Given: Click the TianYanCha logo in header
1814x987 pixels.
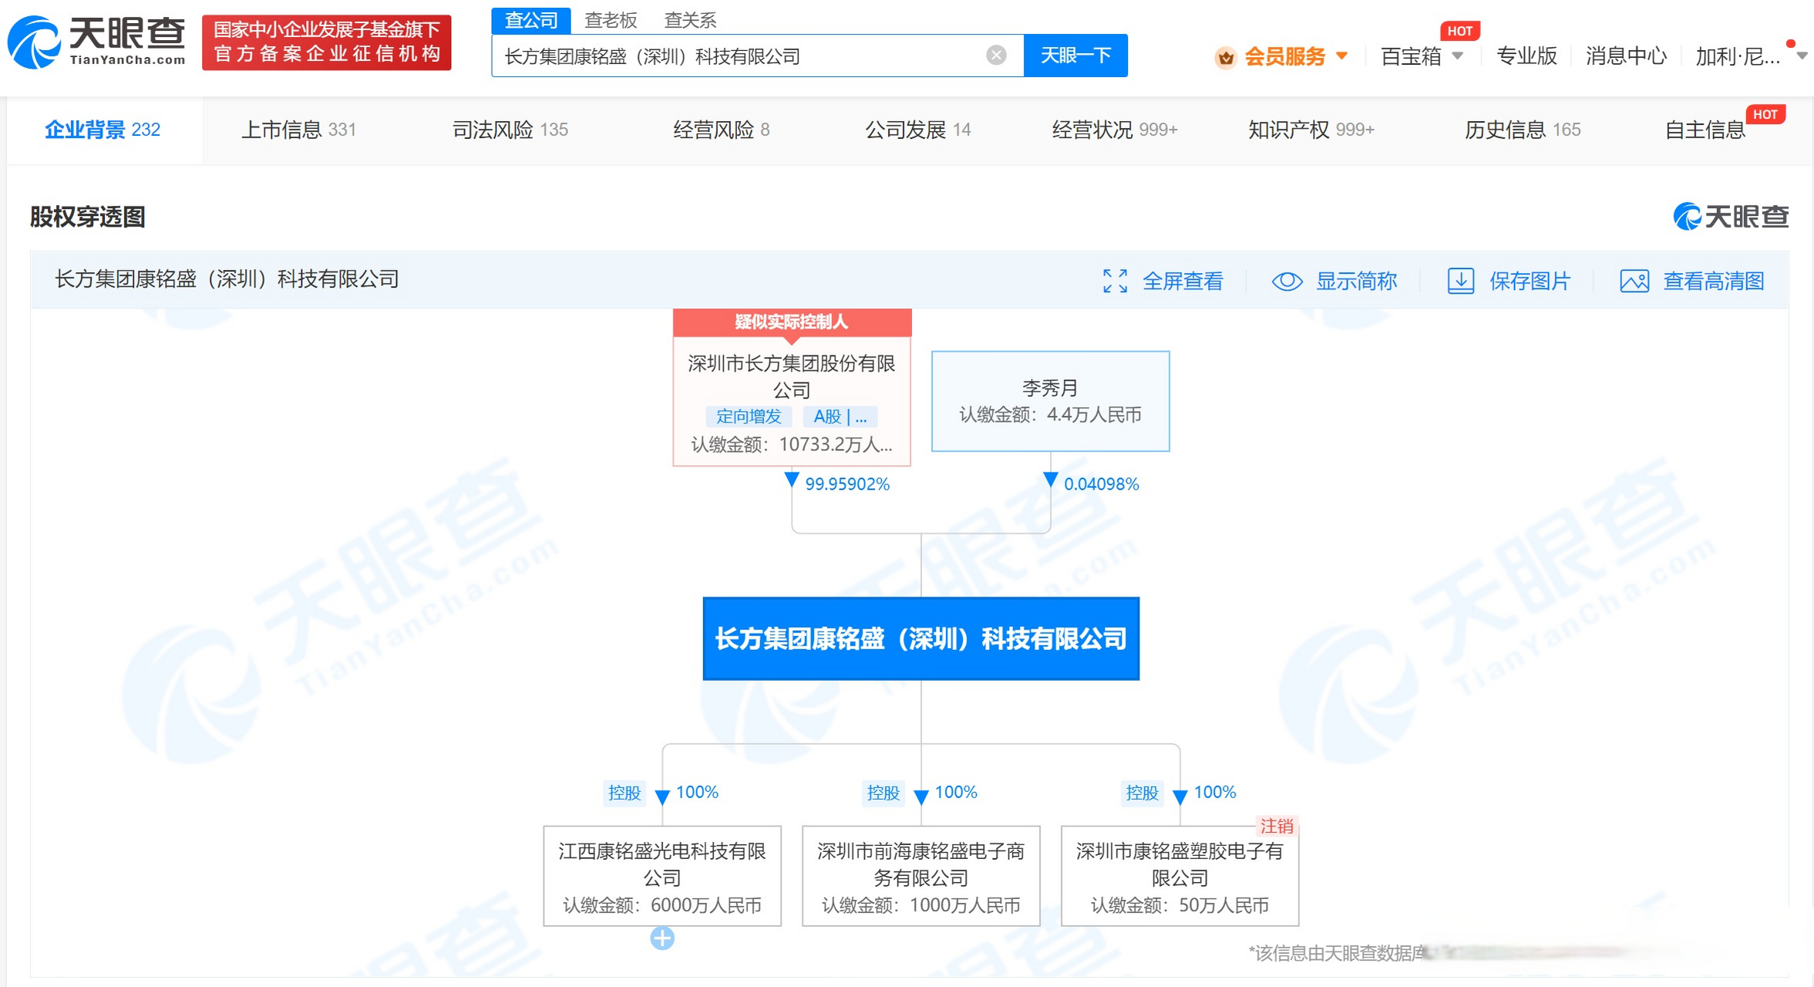Looking at the screenshot, I should tap(96, 42).
